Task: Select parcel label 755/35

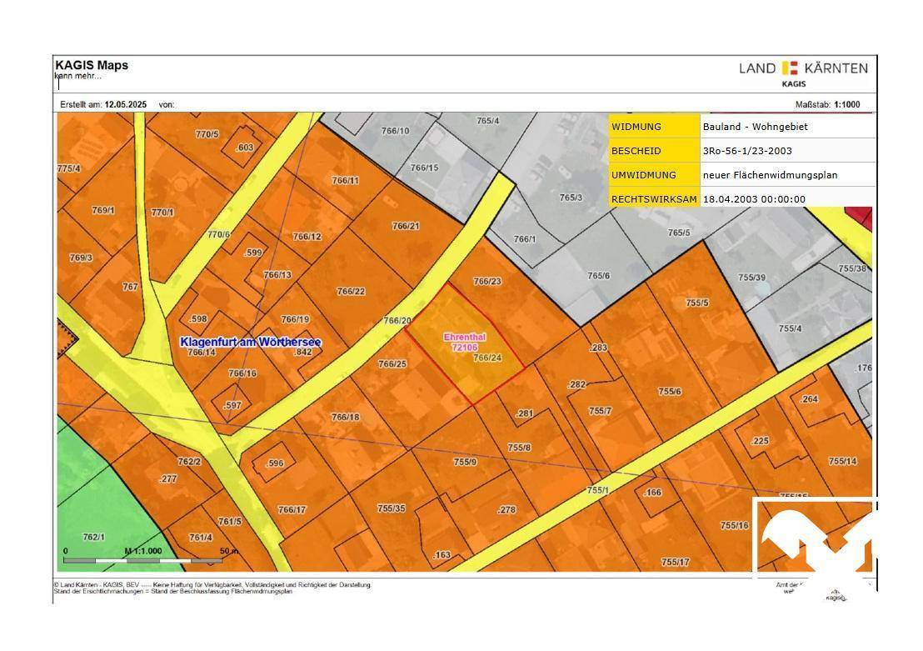Action: coord(392,508)
